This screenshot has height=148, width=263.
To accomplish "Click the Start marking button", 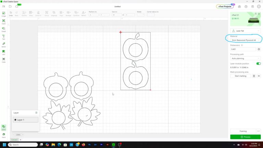I will [x=240, y=76].
